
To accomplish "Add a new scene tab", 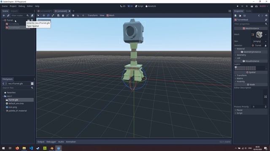I will 73,11.
